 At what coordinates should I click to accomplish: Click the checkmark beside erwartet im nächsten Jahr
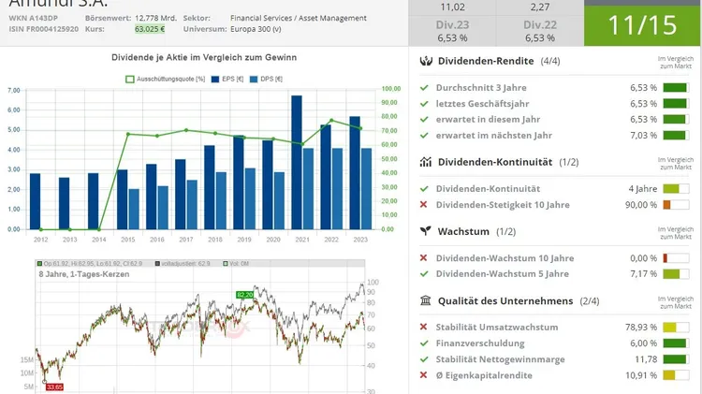424,135
